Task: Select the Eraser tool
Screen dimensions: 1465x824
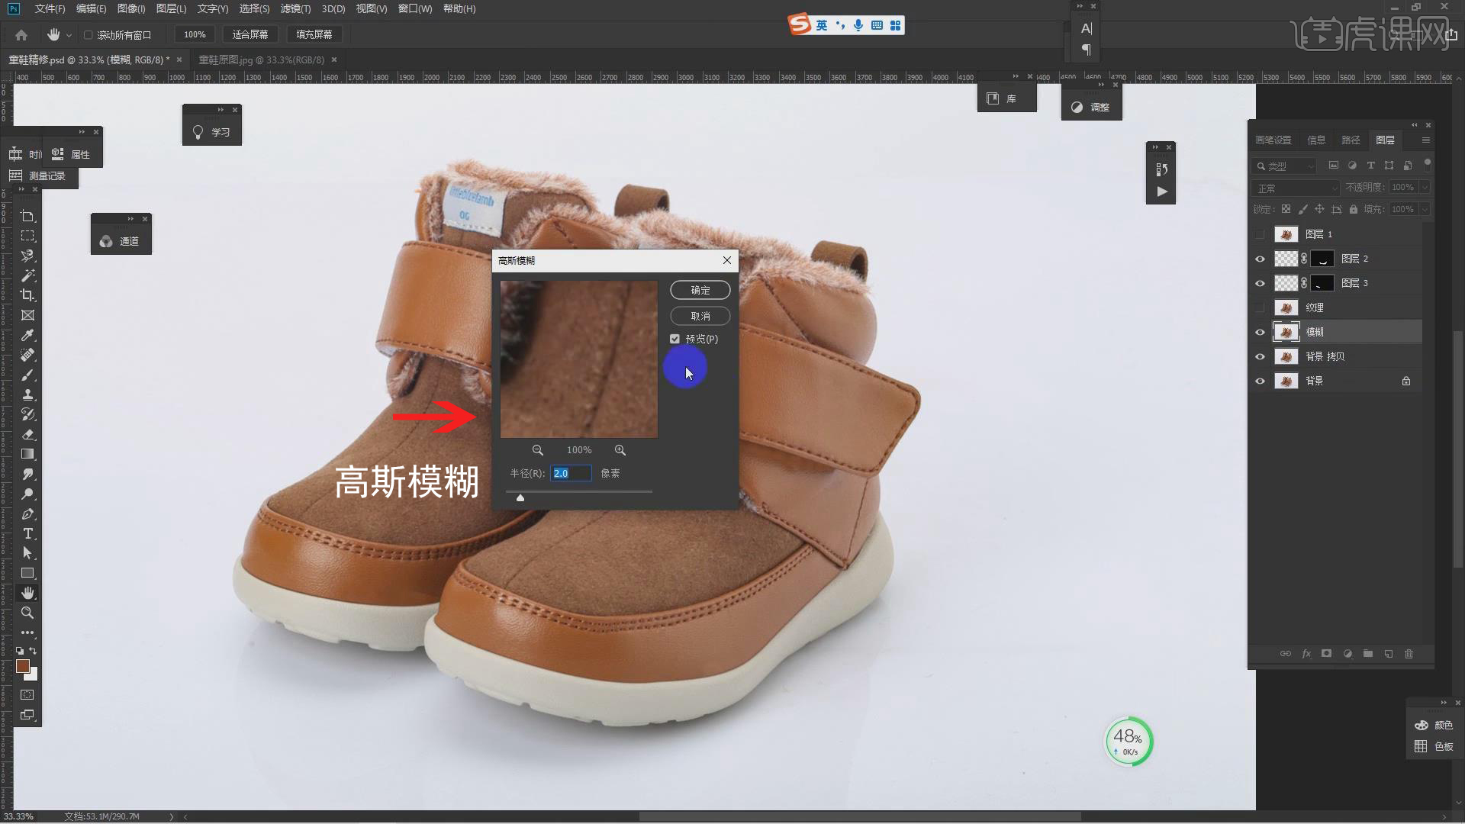Action: click(27, 434)
